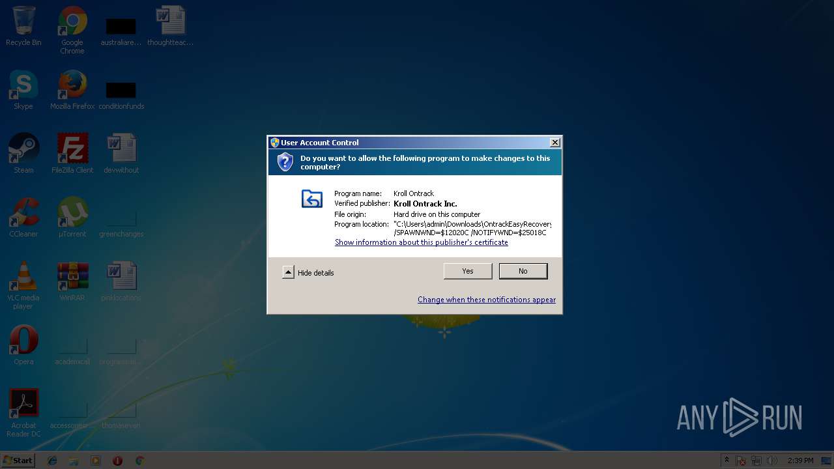
Task: Select the WinRAR desktop shortcut
Action: [x=72, y=281]
